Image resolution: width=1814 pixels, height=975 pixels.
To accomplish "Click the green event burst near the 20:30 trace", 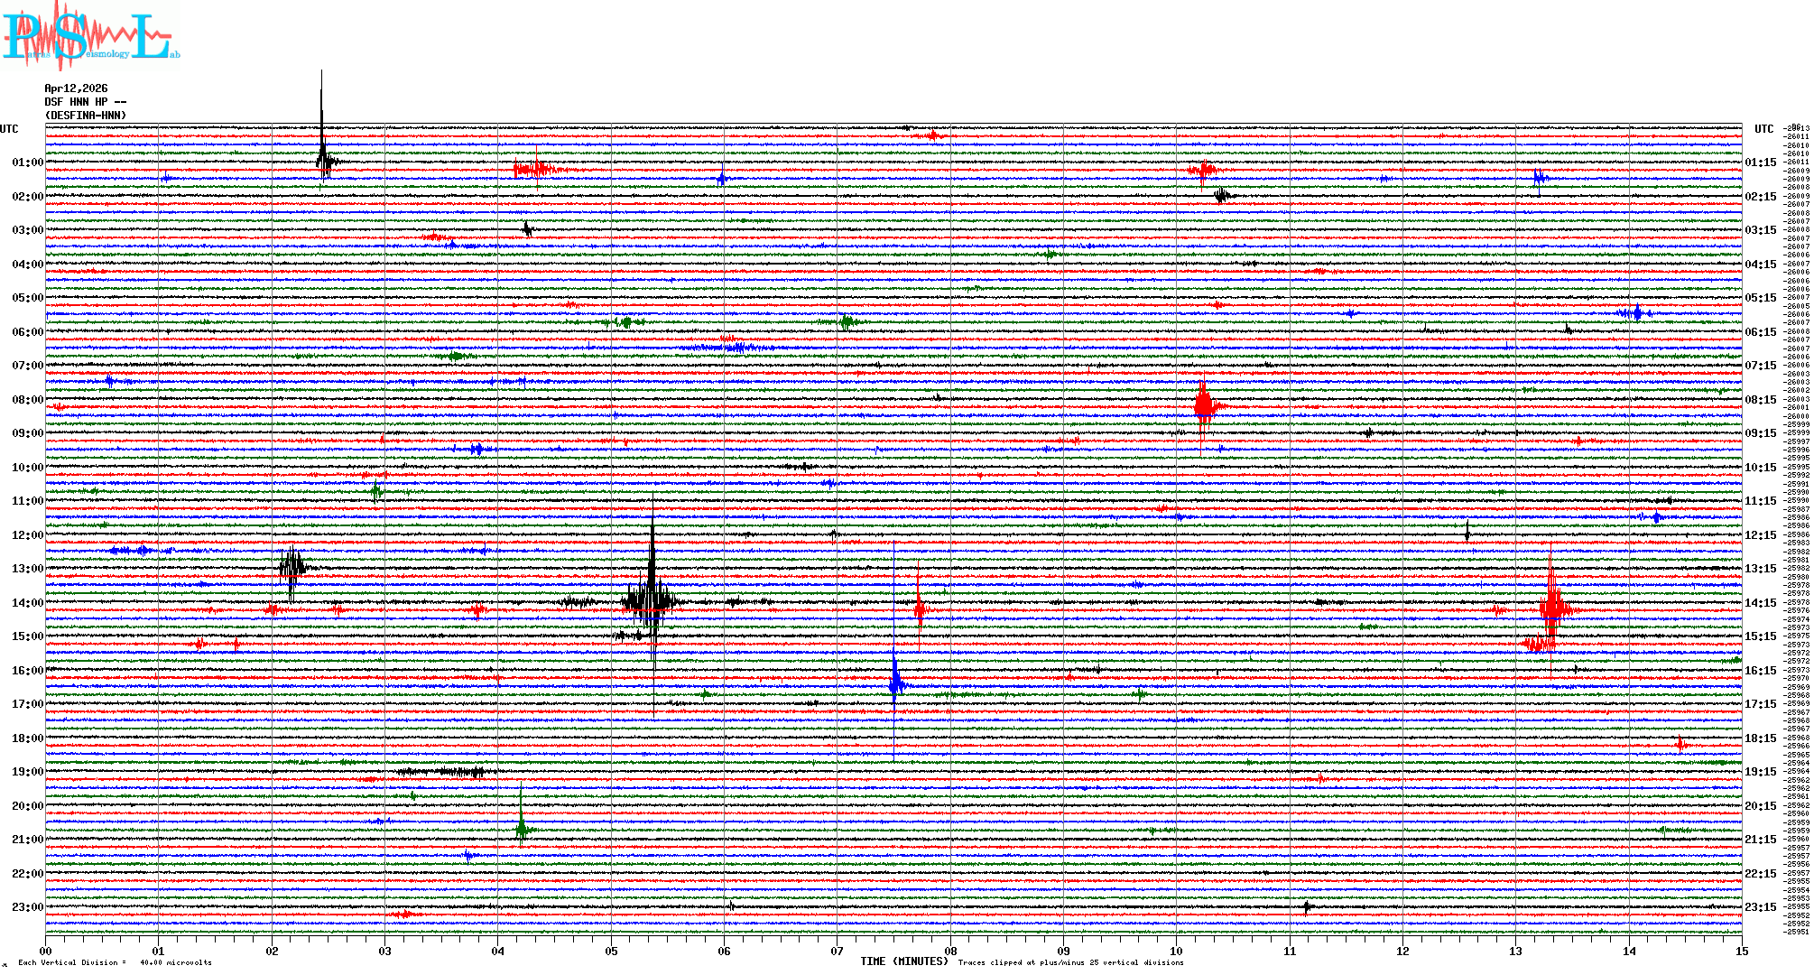I will [522, 826].
